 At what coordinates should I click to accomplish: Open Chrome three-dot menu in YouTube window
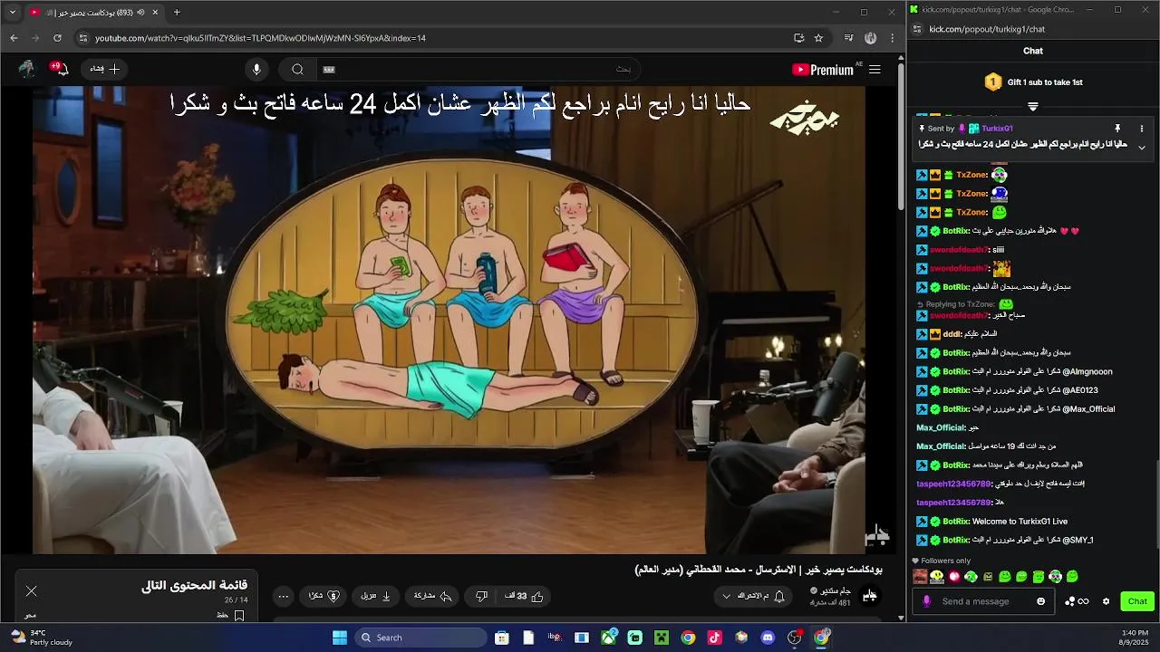tap(893, 38)
